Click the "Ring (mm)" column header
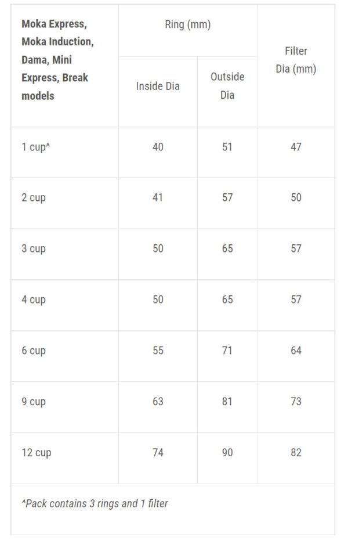Image resolution: width=348 pixels, height=541 pixels. click(x=187, y=24)
